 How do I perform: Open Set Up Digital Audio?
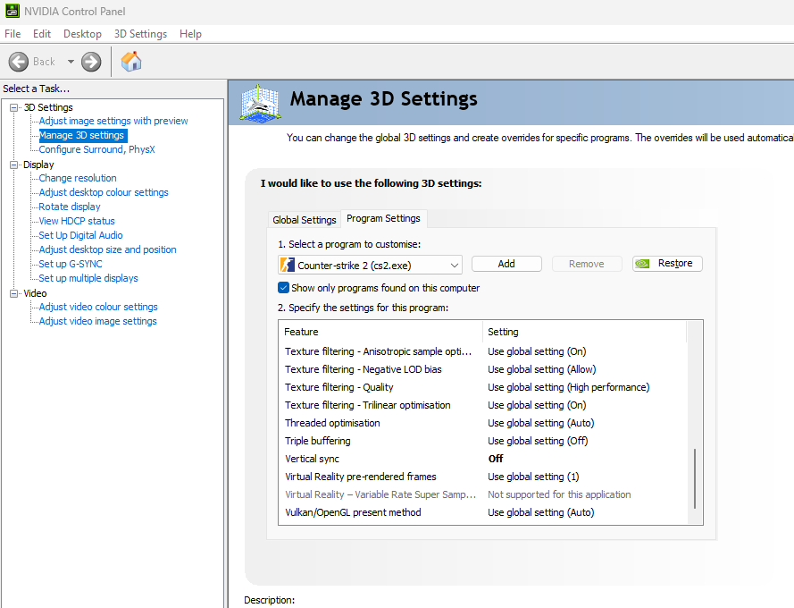click(x=80, y=235)
